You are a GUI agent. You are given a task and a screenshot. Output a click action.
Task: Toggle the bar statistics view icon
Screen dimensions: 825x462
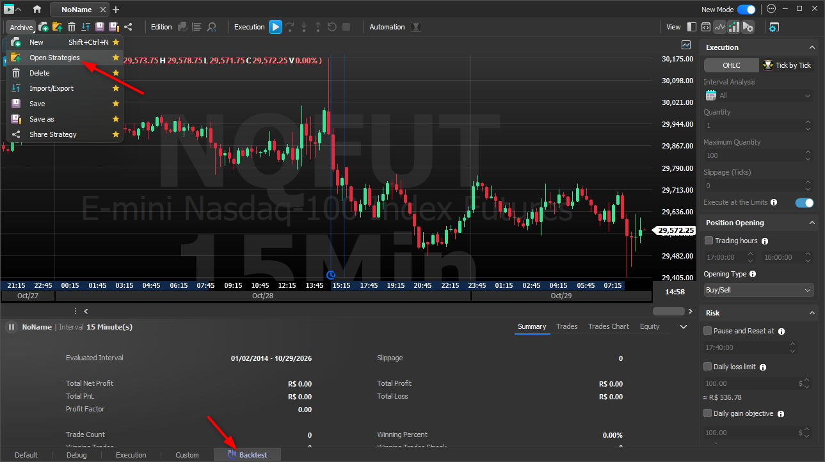pyautogui.click(x=733, y=27)
